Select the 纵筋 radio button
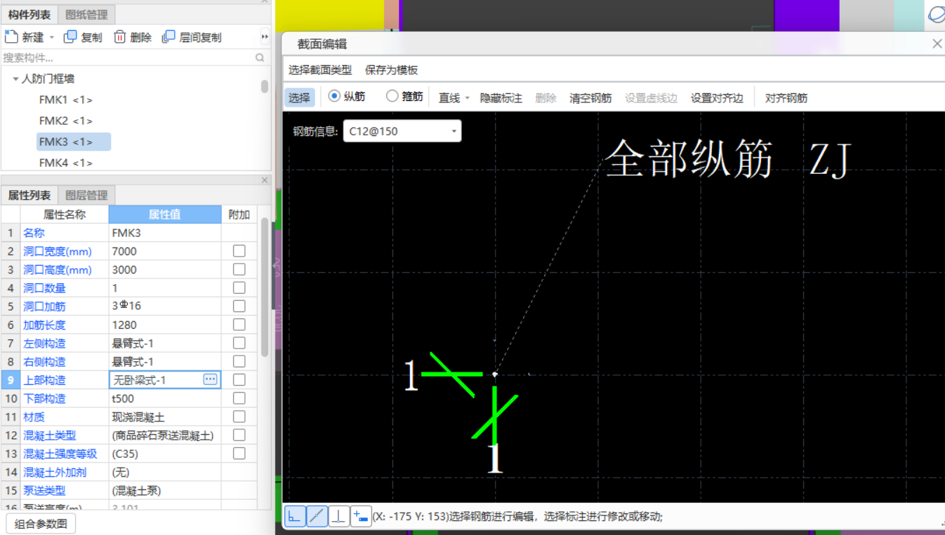The image size is (945, 535). [334, 96]
